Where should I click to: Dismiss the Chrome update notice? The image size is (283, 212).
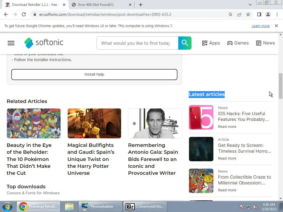pyautogui.click(x=276, y=26)
